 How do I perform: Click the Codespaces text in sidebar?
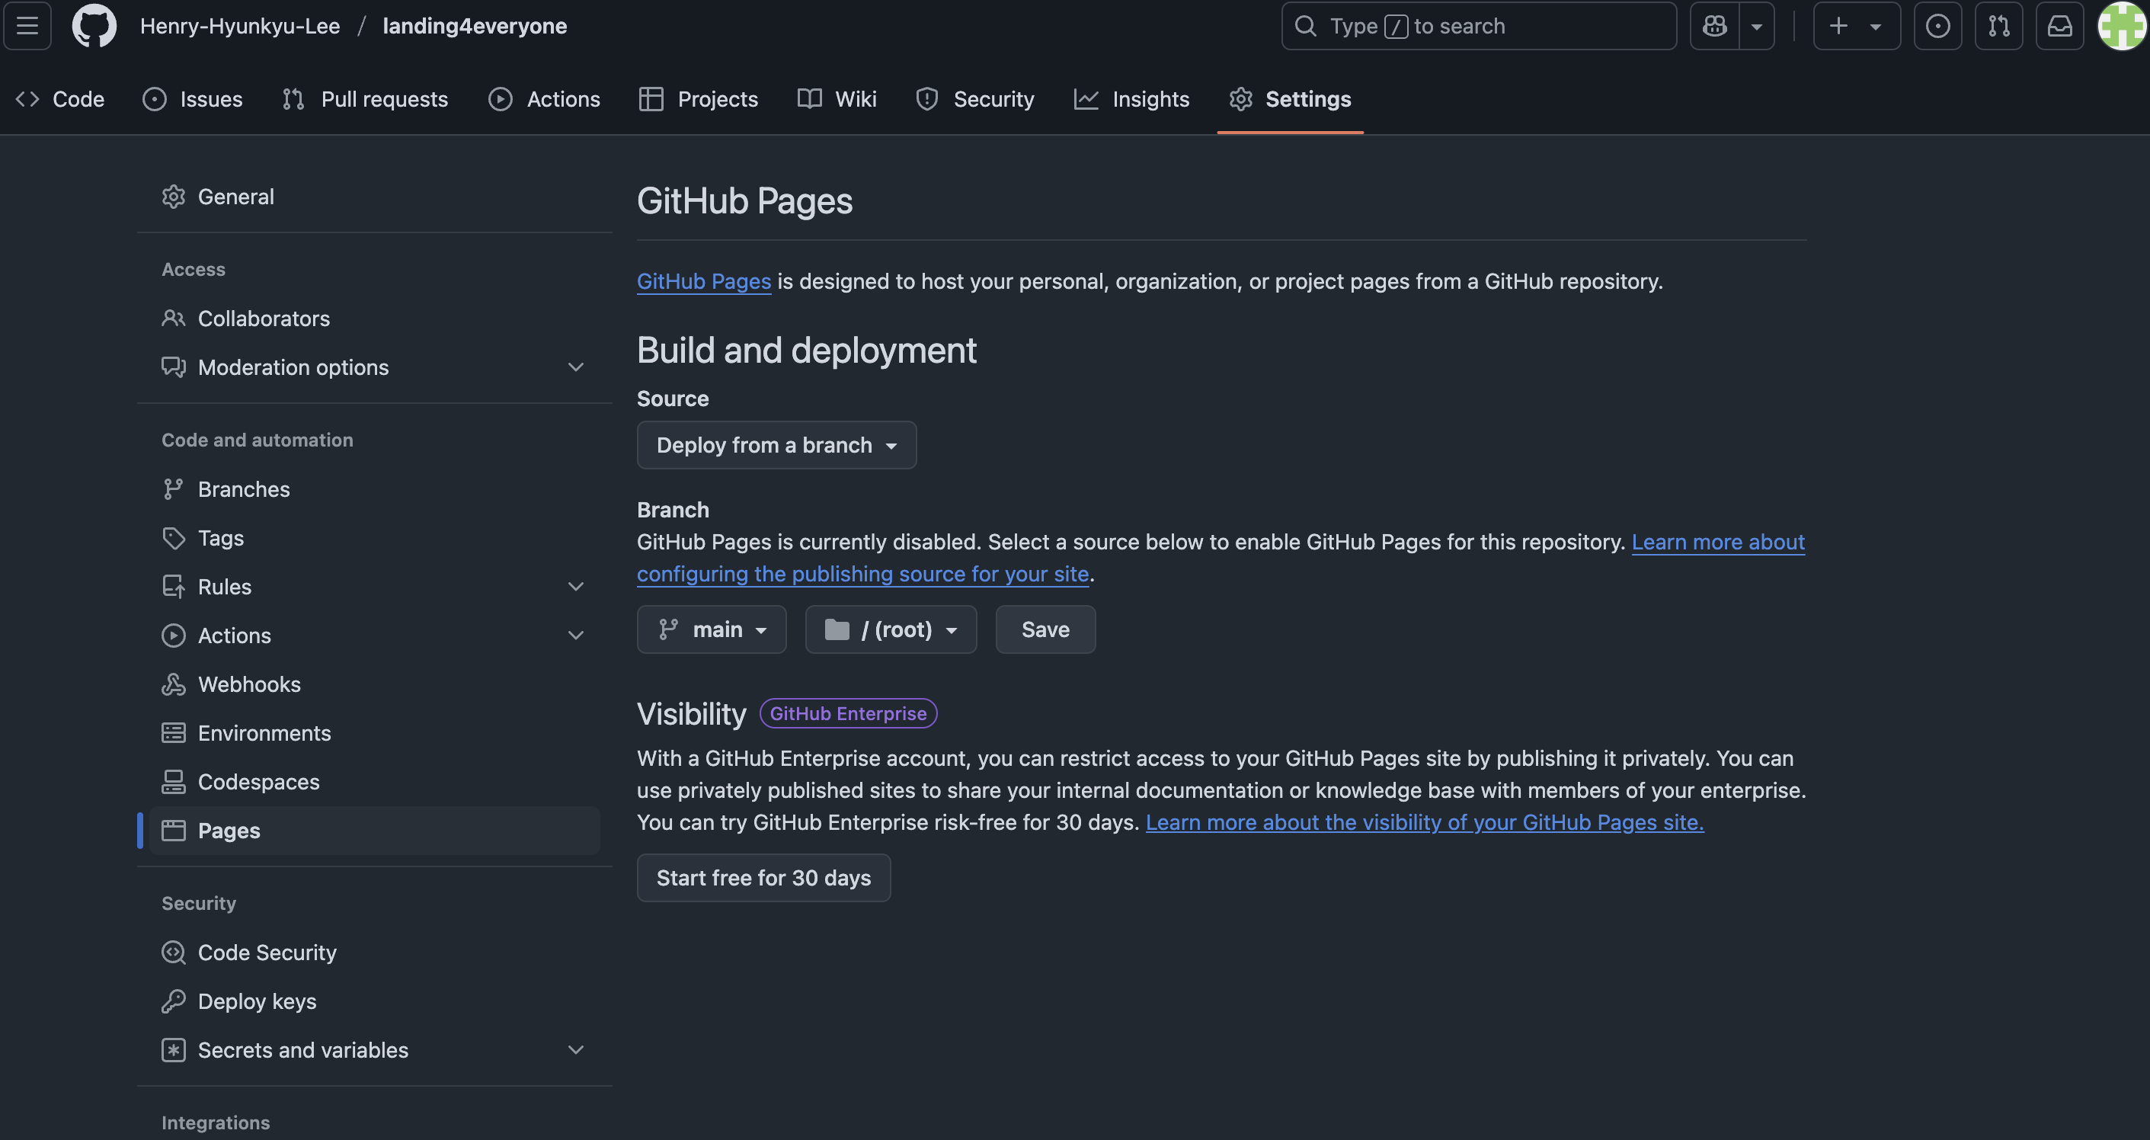[x=259, y=782]
